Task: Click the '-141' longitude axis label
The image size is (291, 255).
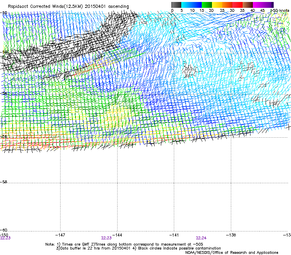Action: point(174,235)
